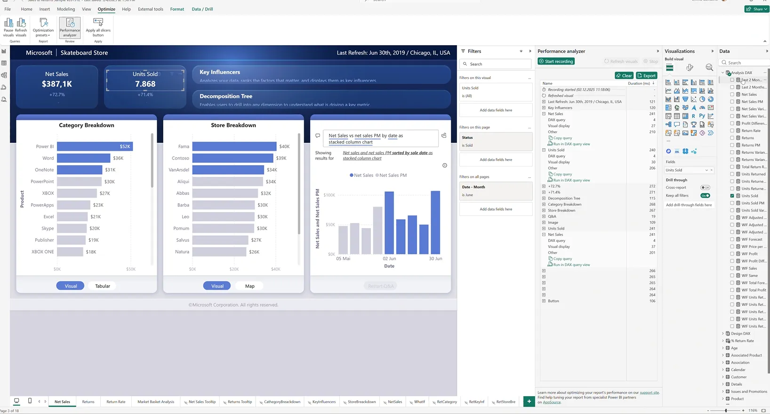Viewport: 770px width, 414px height.
Task: Select the Format visual paintbrush icon
Action: [690, 68]
